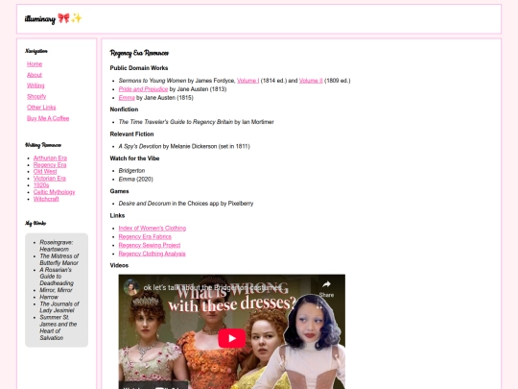
Task: Open Pride and Prejudice link
Action: pos(143,89)
